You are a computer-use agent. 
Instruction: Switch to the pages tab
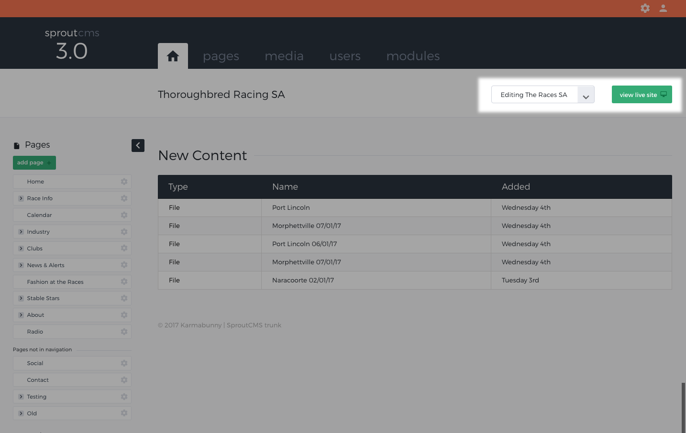tap(221, 56)
